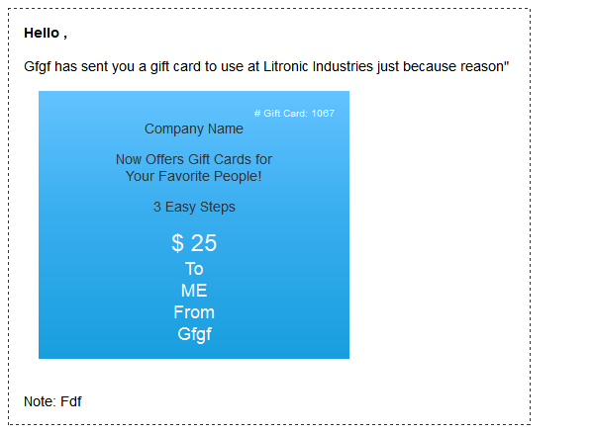Click the '# Gift Card:' label
The image size is (594, 433).
point(281,113)
